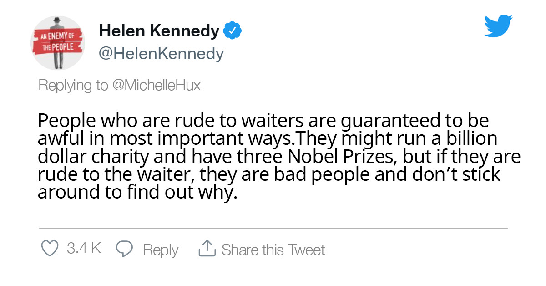Open the @HelenKennedy handle link
Viewport: 546px width, 286px height.
(x=161, y=54)
